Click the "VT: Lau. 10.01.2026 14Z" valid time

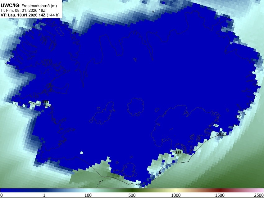23,15
